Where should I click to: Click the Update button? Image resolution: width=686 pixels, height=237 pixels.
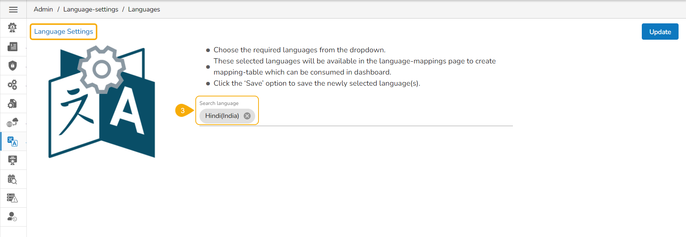(x=660, y=32)
